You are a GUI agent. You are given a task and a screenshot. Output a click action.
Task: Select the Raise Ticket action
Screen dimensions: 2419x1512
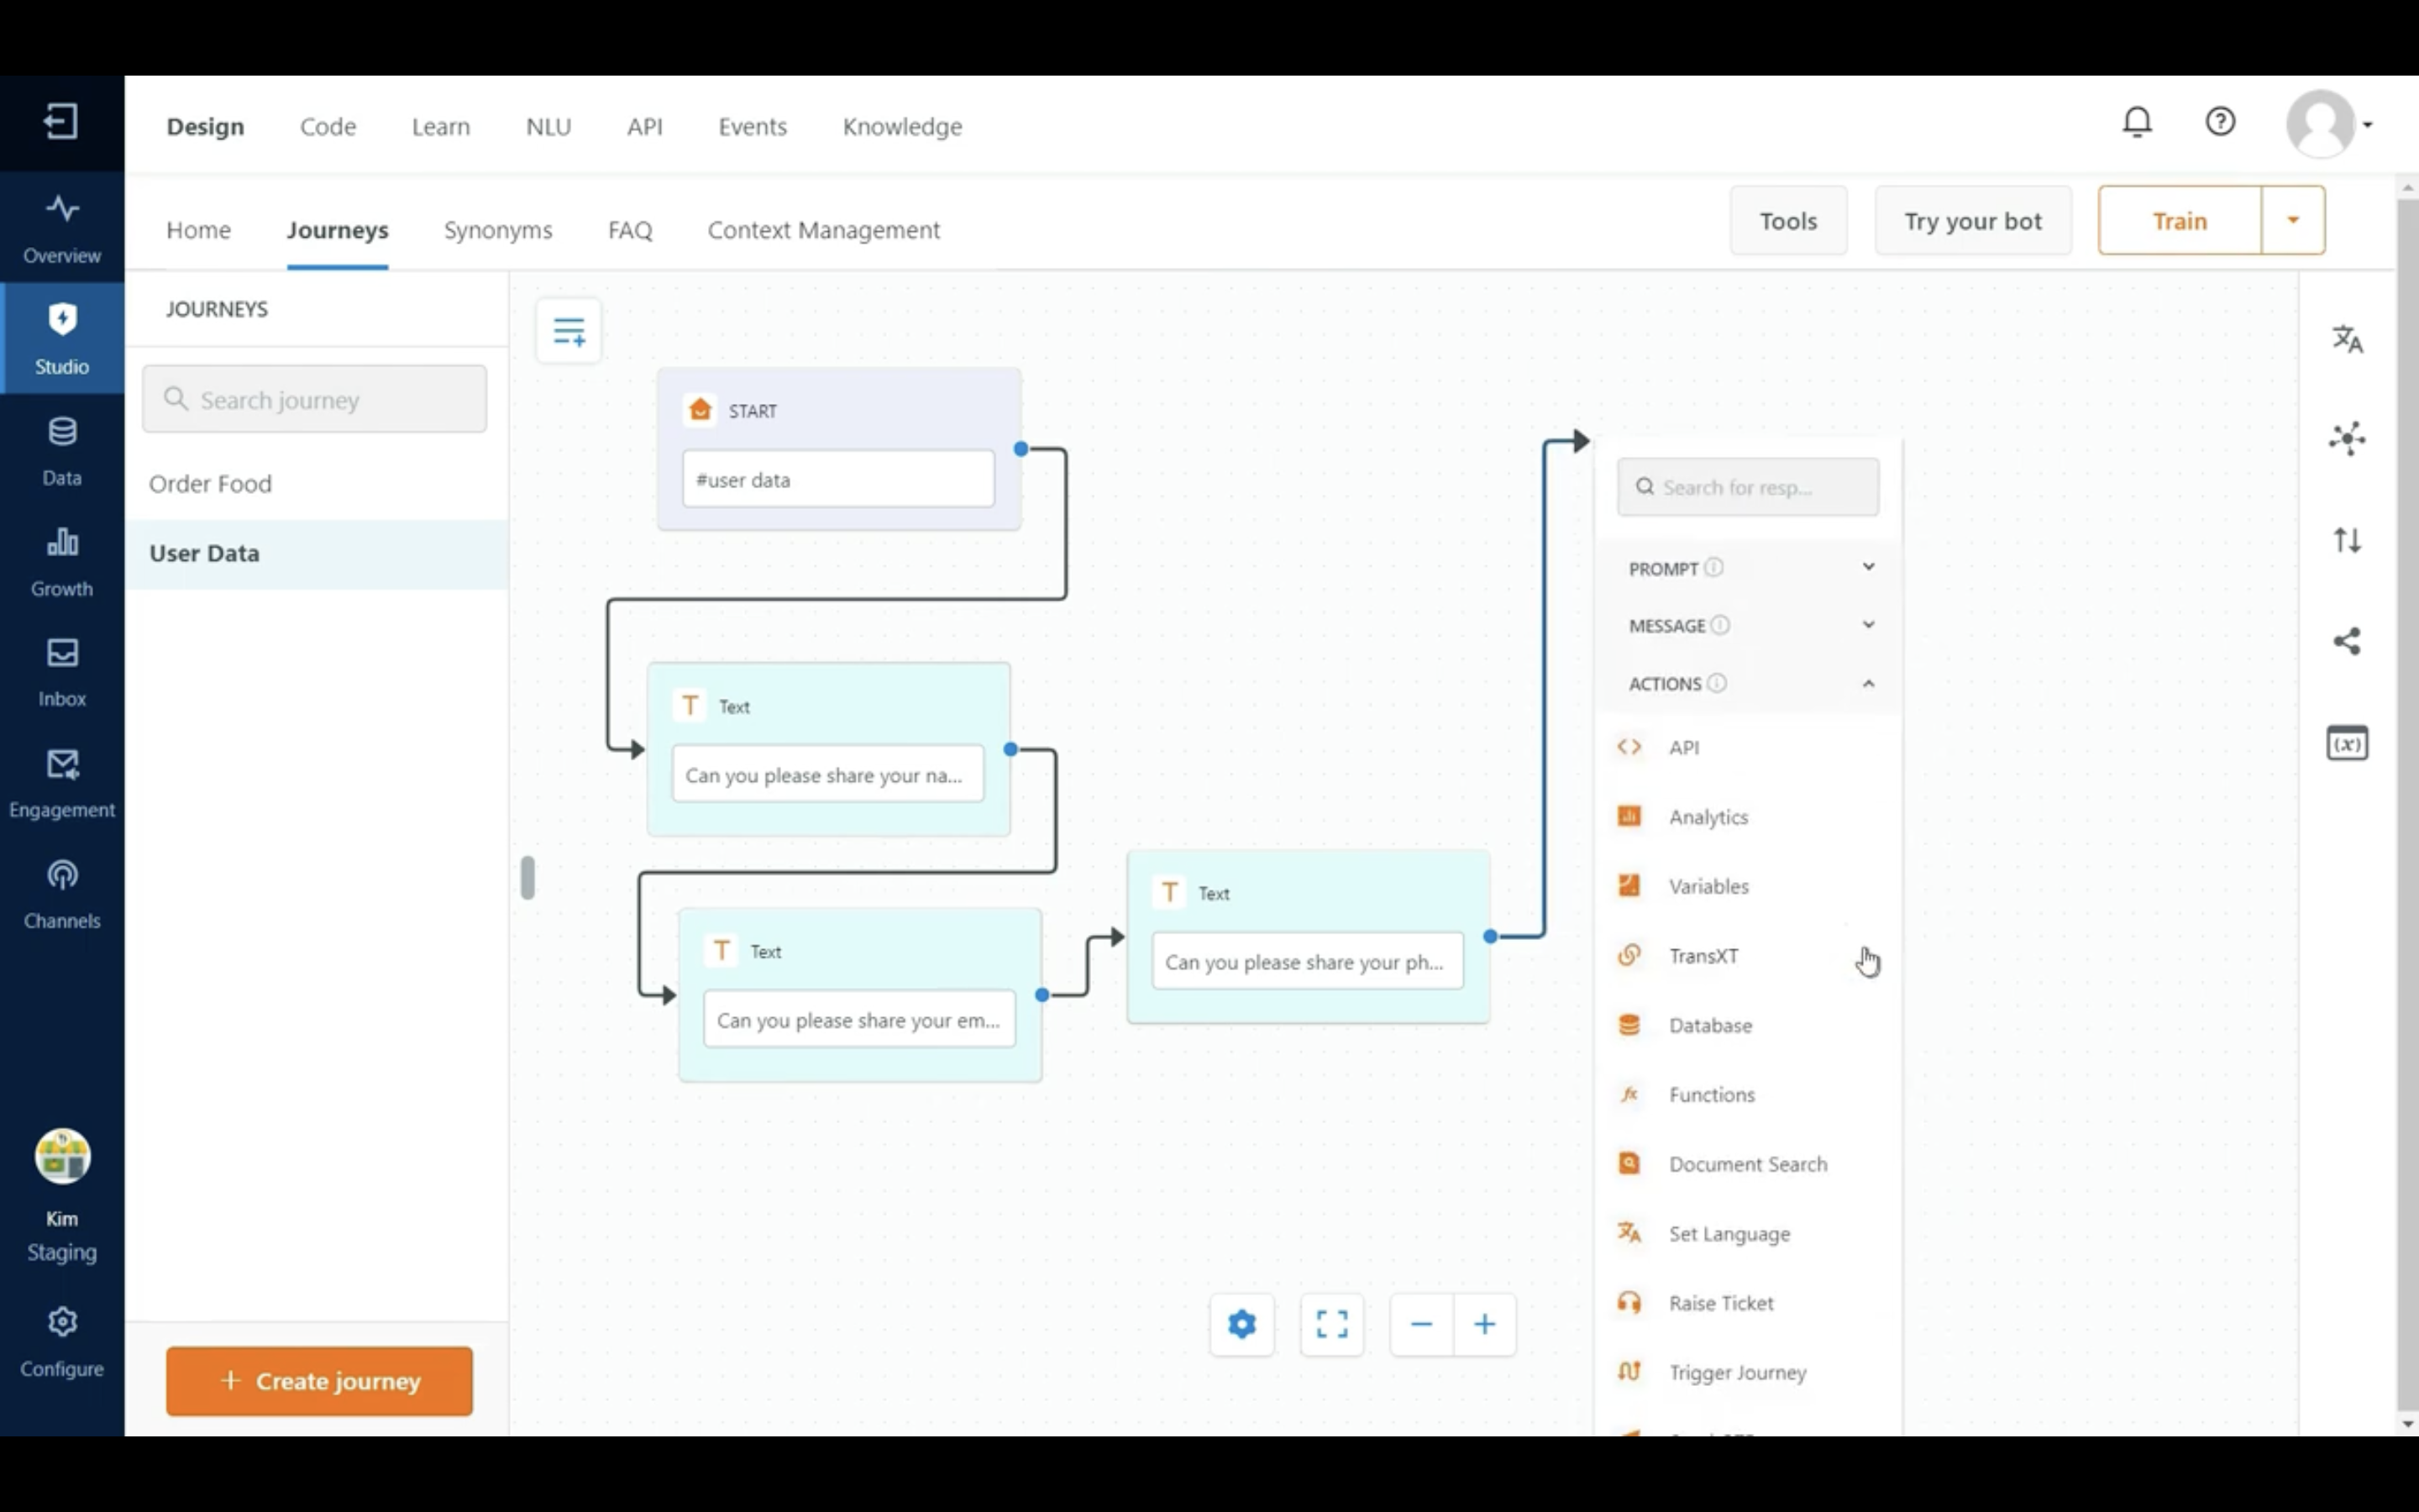1747,1303
